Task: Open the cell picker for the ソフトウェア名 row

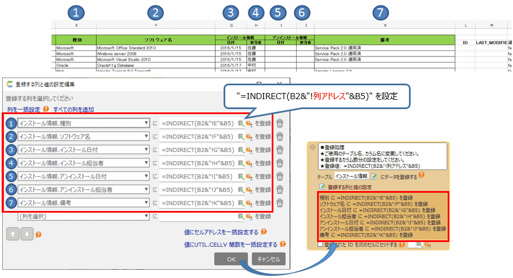Action: pyautogui.click(x=241, y=137)
